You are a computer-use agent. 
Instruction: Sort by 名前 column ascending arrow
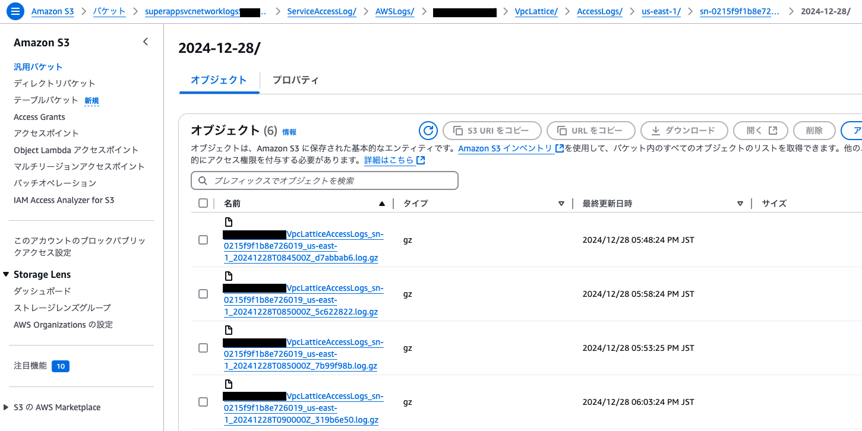click(x=382, y=204)
